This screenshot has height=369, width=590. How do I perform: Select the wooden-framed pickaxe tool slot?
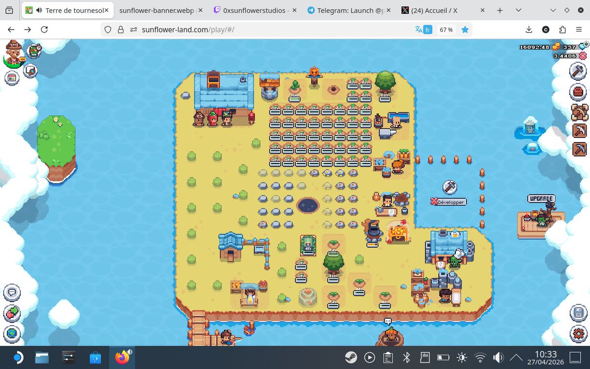(580, 112)
